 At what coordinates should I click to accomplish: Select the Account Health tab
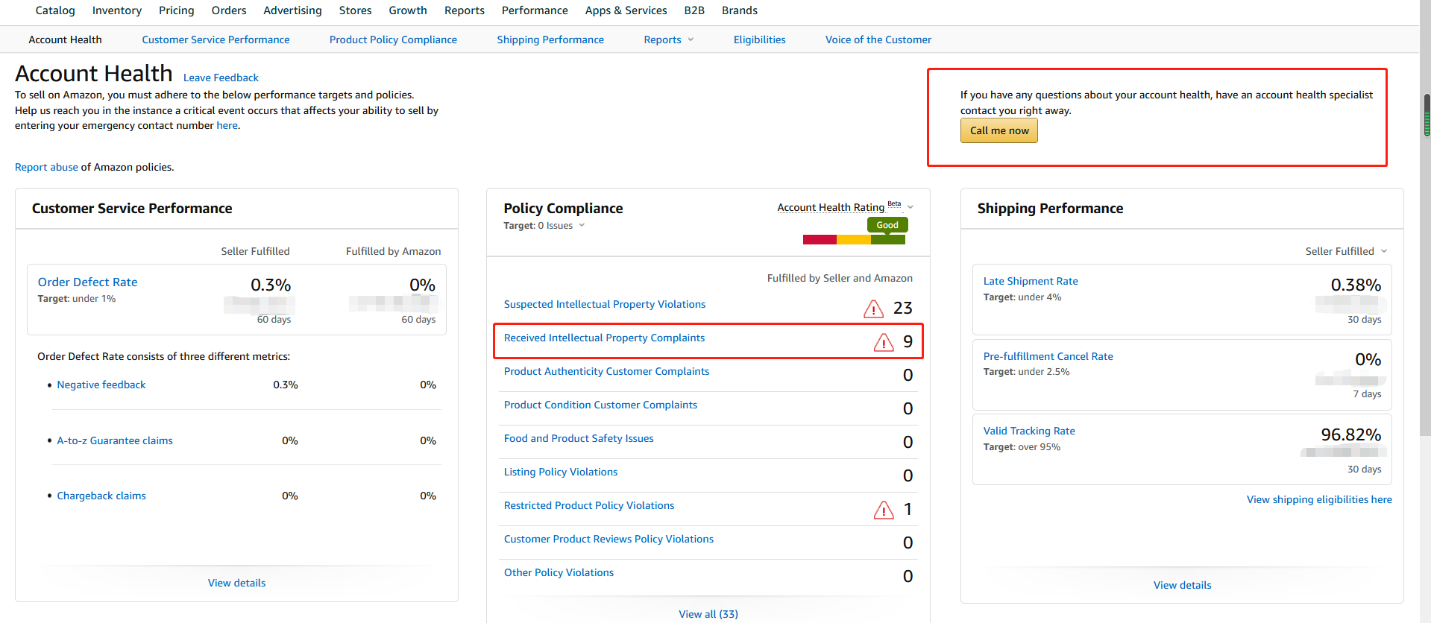tap(65, 39)
